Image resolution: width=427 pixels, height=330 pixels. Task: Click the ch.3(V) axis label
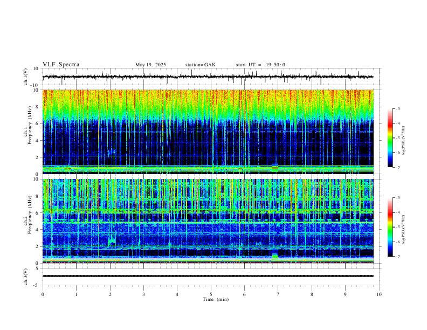pos(26,277)
